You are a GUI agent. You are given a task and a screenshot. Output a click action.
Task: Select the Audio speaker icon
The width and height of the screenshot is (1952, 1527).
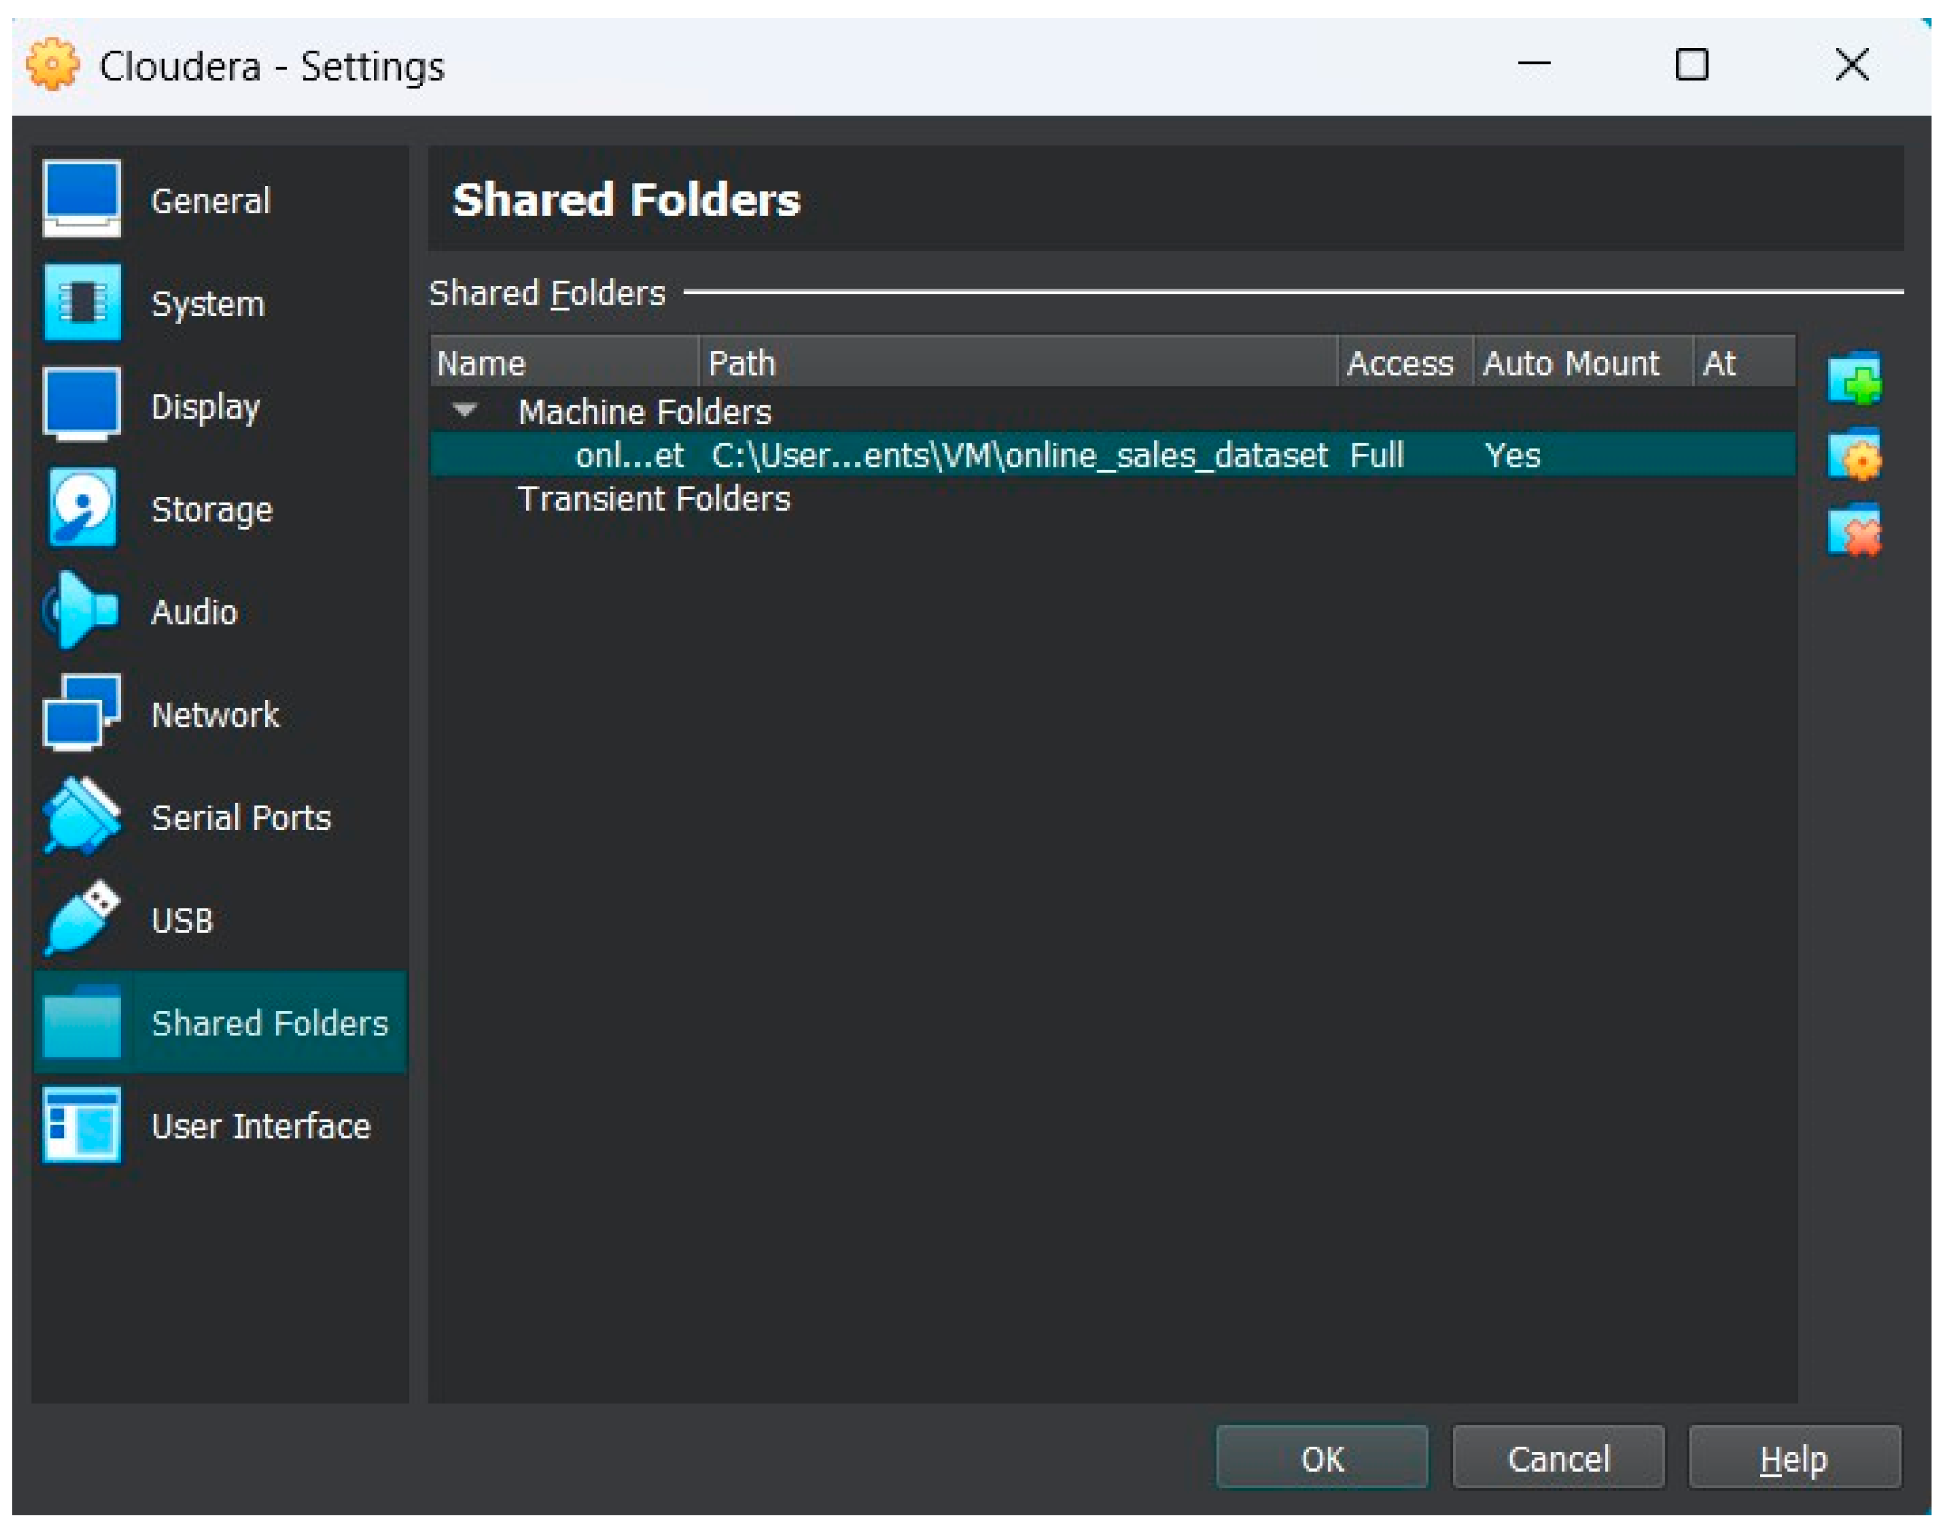point(81,612)
